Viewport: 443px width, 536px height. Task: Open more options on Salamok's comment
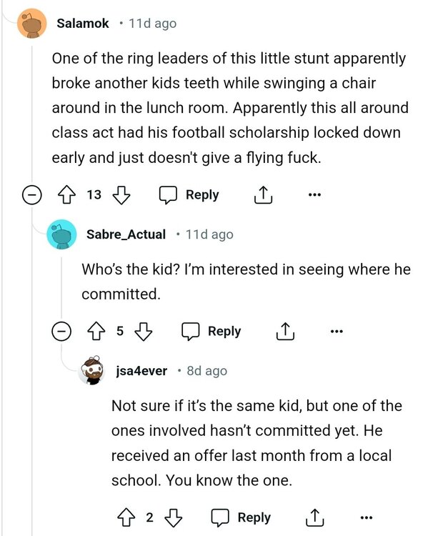pos(314,195)
